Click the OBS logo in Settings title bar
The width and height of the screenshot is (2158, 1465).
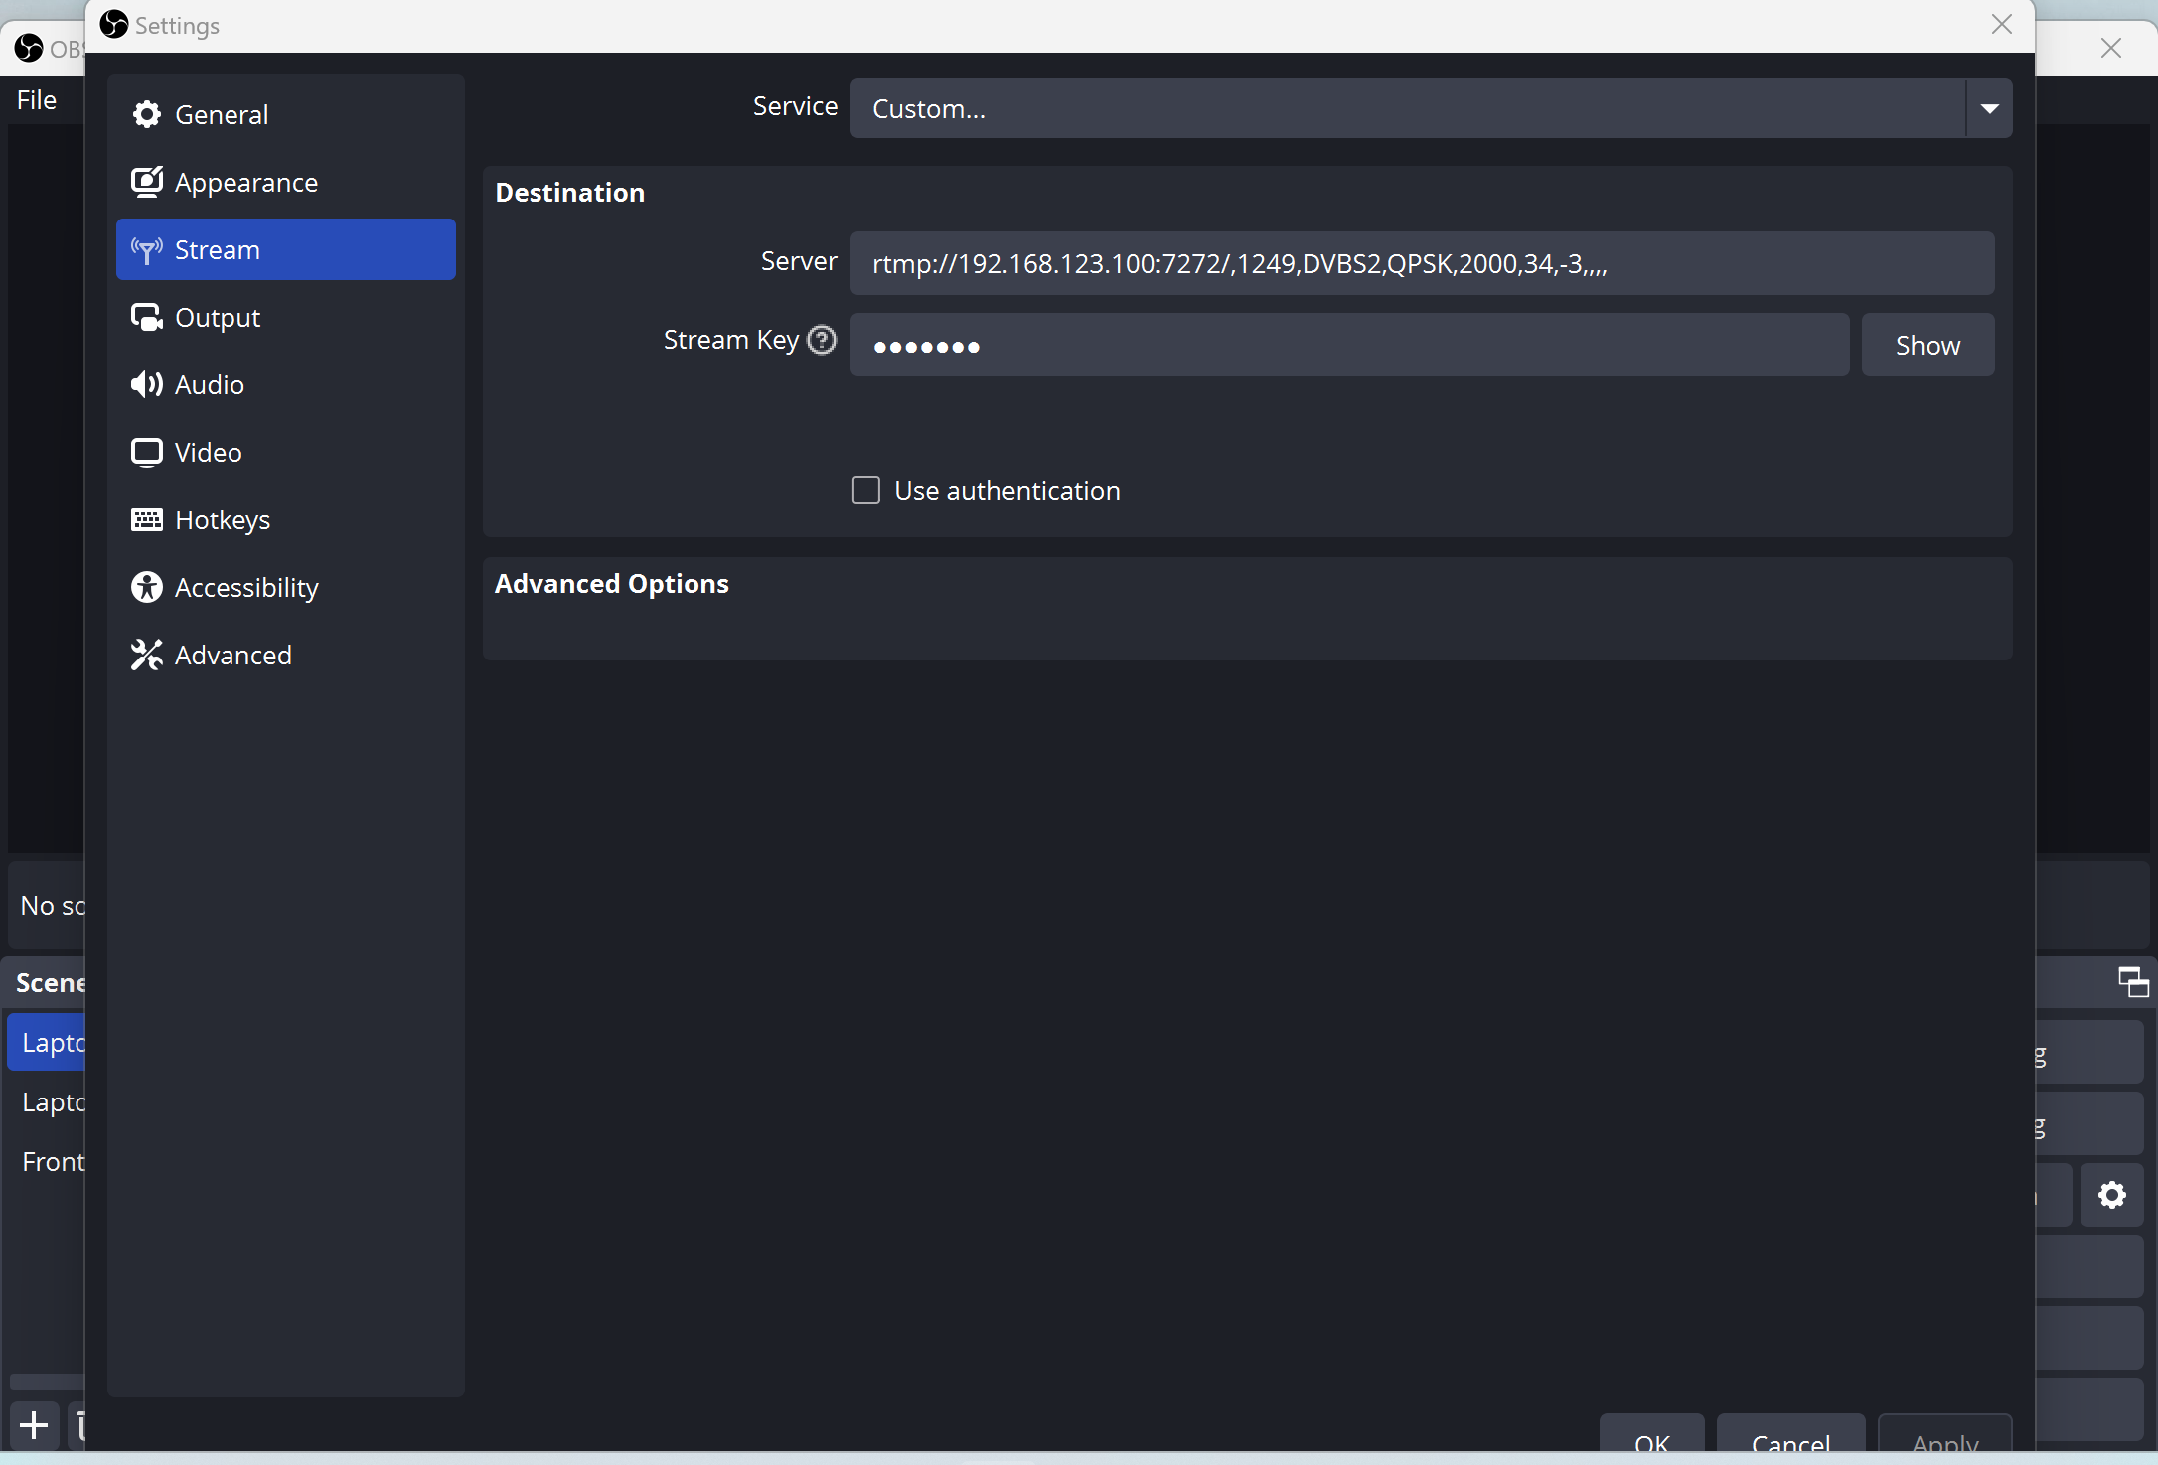point(114,25)
